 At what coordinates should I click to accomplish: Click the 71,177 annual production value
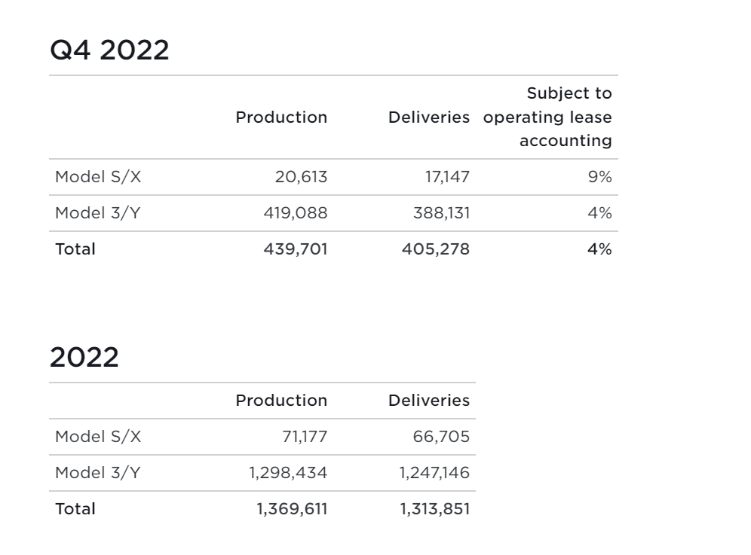click(304, 437)
